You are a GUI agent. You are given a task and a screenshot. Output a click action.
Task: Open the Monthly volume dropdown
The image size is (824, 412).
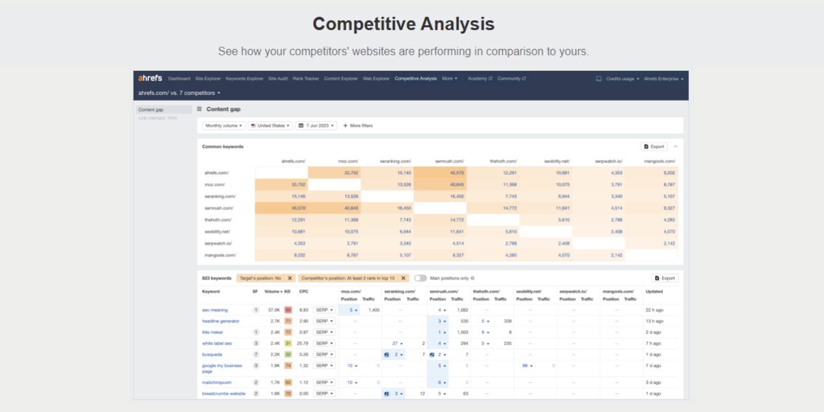click(x=224, y=126)
